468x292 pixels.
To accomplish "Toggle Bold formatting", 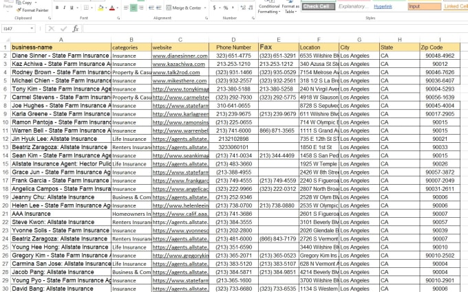I will pyautogui.click(x=57, y=8).
